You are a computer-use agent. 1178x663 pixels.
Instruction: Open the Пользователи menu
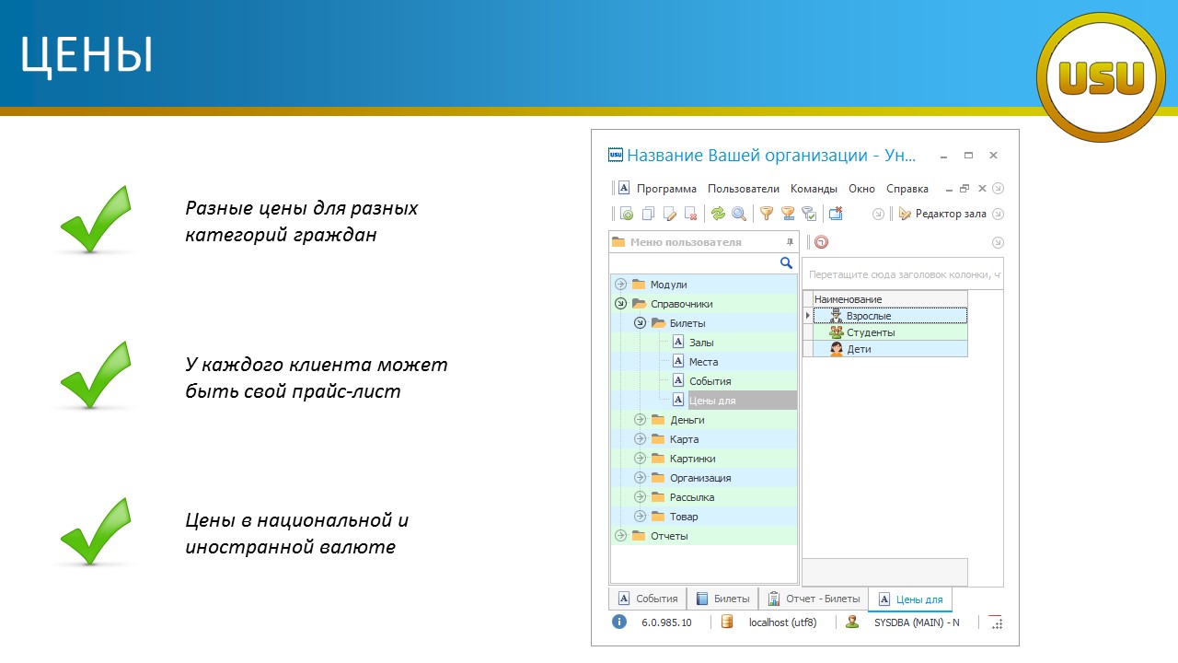pyautogui.click(x=744, y=189)
